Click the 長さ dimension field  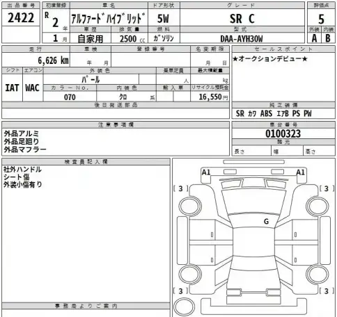(x=251, y=152)
